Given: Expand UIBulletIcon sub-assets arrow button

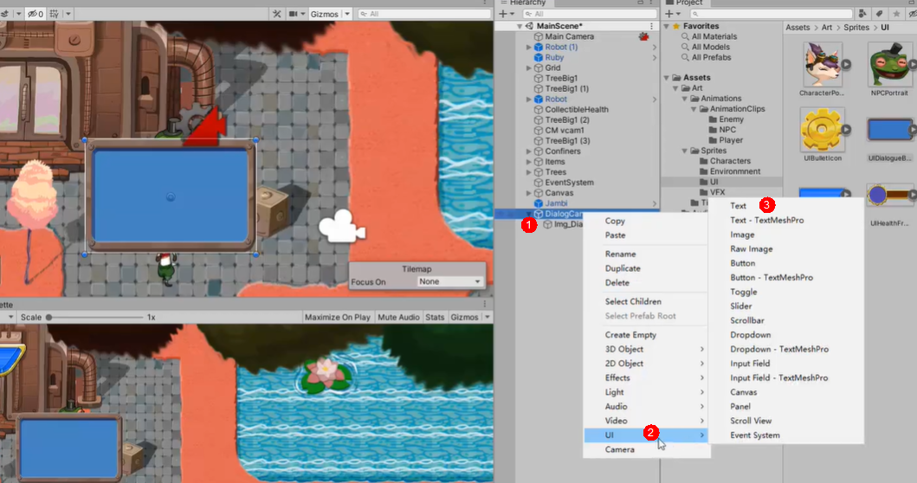Looking at the screenshot, I should (x=846, y=129).
